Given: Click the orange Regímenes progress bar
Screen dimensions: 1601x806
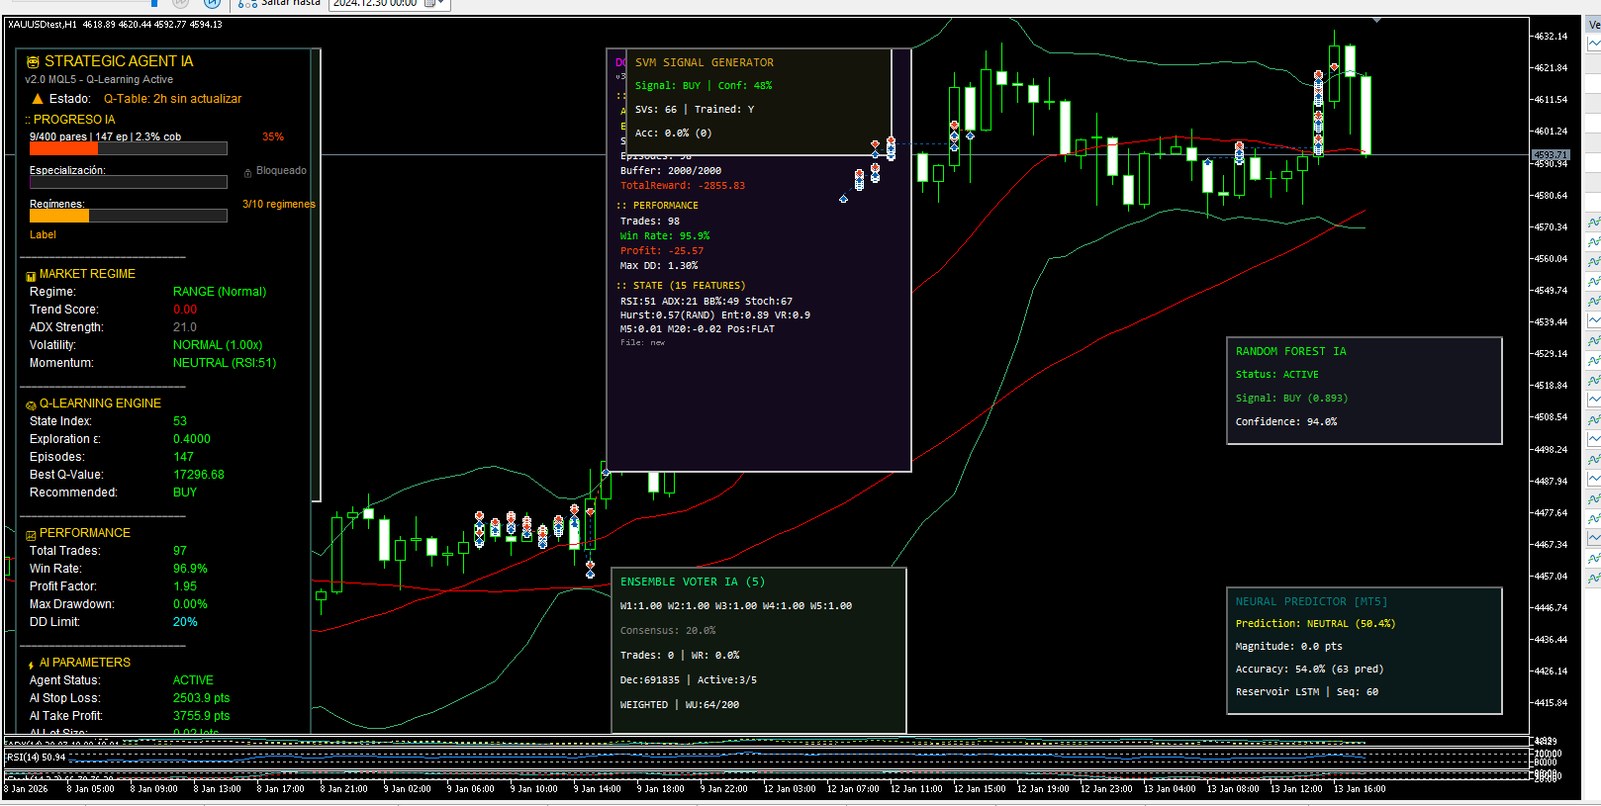Looking at the screenshot, I should point(59,216).
